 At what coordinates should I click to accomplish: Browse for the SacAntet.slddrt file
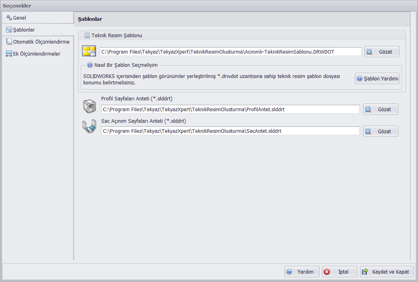coord(381,131)
